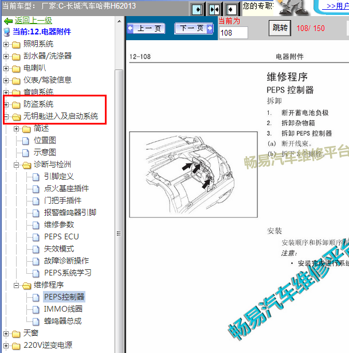Click the PEPS ECU document icon
349x353 pixels.
point(36,237)
